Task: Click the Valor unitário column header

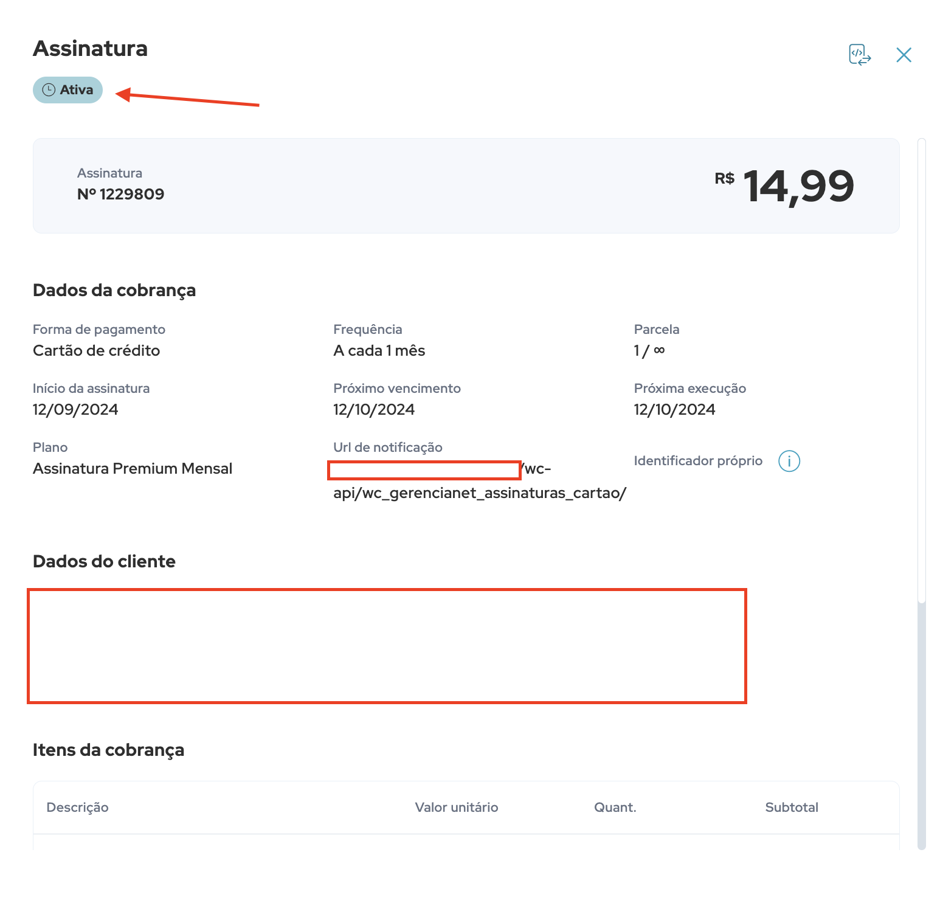Action: (x=457, y=808)
